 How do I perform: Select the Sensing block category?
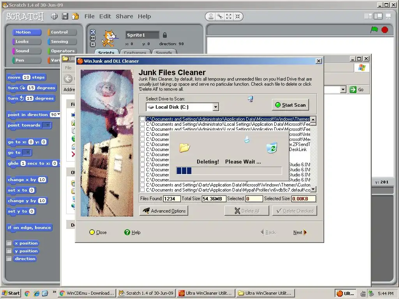tap(62, 41)
